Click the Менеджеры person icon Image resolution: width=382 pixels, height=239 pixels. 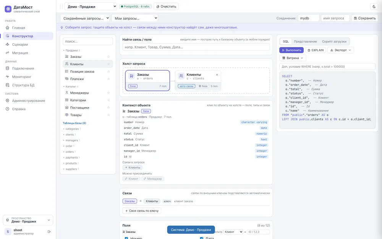pyautogui.click(x=66, y=93)
